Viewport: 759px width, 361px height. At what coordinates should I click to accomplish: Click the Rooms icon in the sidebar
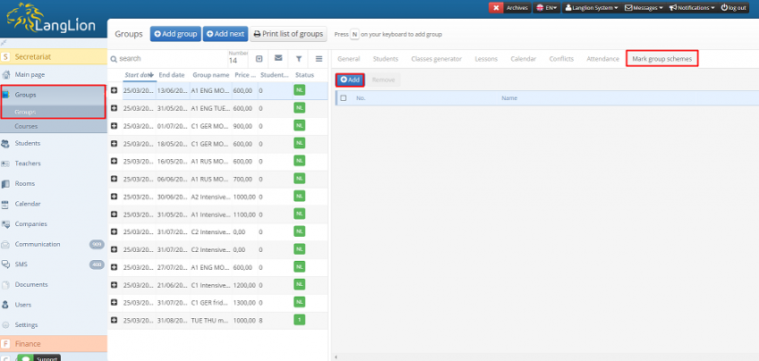pyautogui.click(x=6, y=184)
